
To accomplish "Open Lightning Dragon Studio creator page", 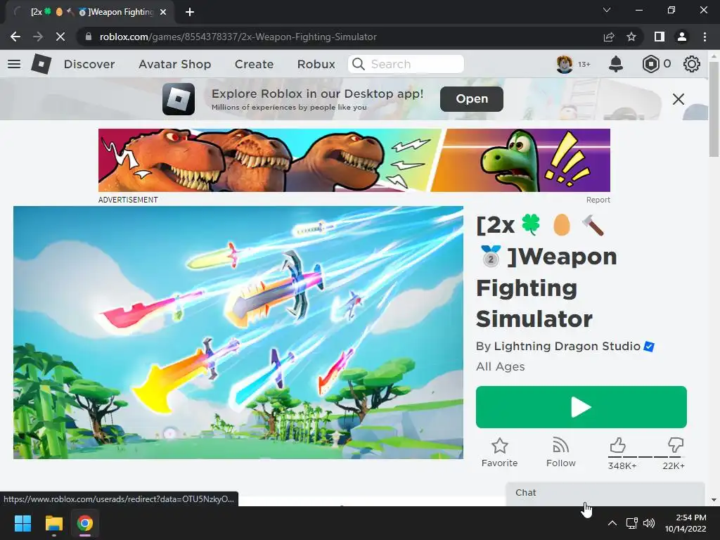I will [x=567, y=346].
